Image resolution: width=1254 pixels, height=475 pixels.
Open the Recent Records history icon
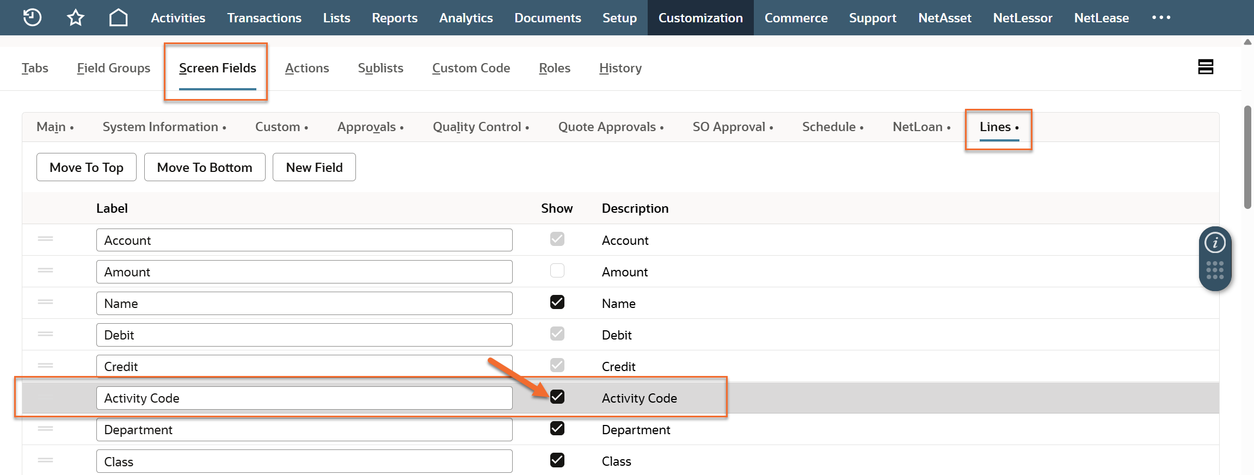point(32,17)
